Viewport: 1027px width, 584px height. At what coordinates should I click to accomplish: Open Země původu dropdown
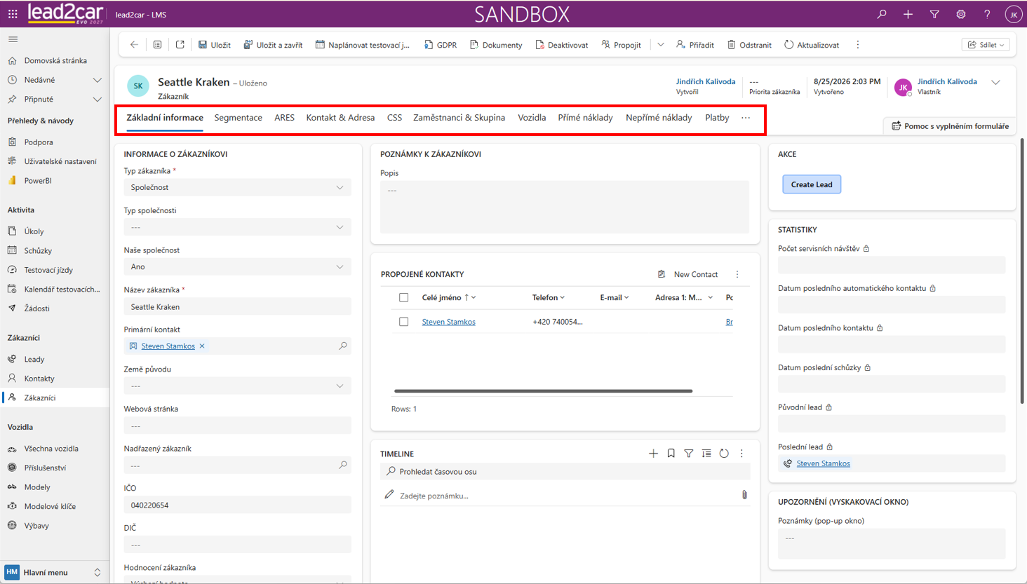(237, 386)
